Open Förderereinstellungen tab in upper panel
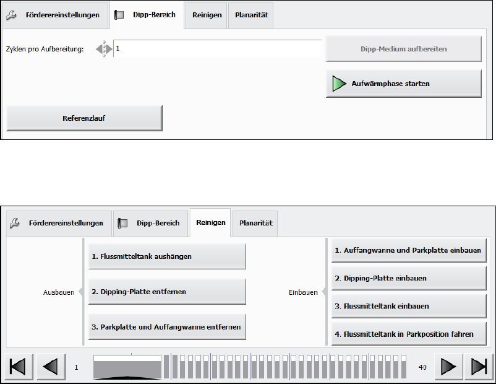Viewport: 496px width, 384px height. point(54,15)
